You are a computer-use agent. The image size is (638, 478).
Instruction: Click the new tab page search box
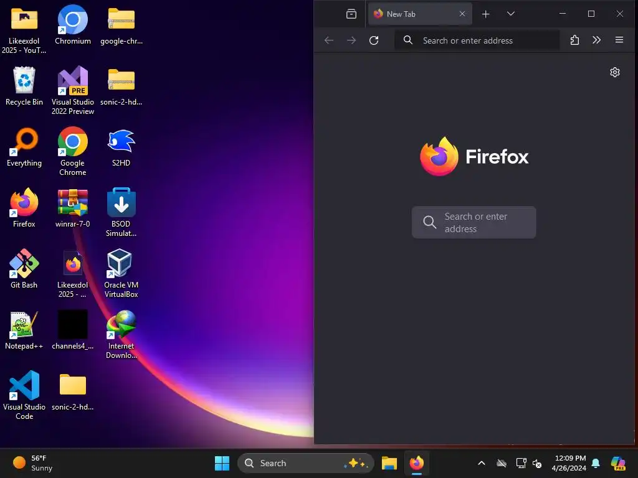pos(474,222)
